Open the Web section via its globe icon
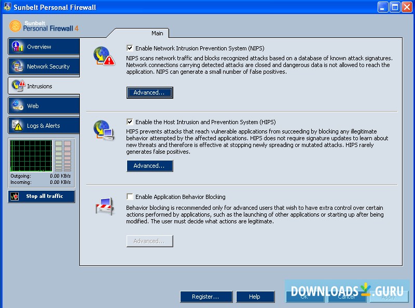Screen dimensions: 415x308 coord(16,105)
